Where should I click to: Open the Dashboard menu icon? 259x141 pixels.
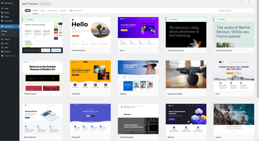coord(2,3)
